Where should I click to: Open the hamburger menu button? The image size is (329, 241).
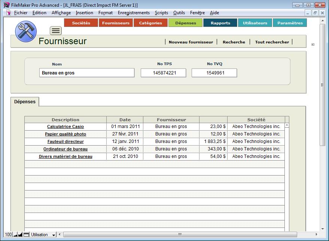pyautogui.click(x=56, y=31)
